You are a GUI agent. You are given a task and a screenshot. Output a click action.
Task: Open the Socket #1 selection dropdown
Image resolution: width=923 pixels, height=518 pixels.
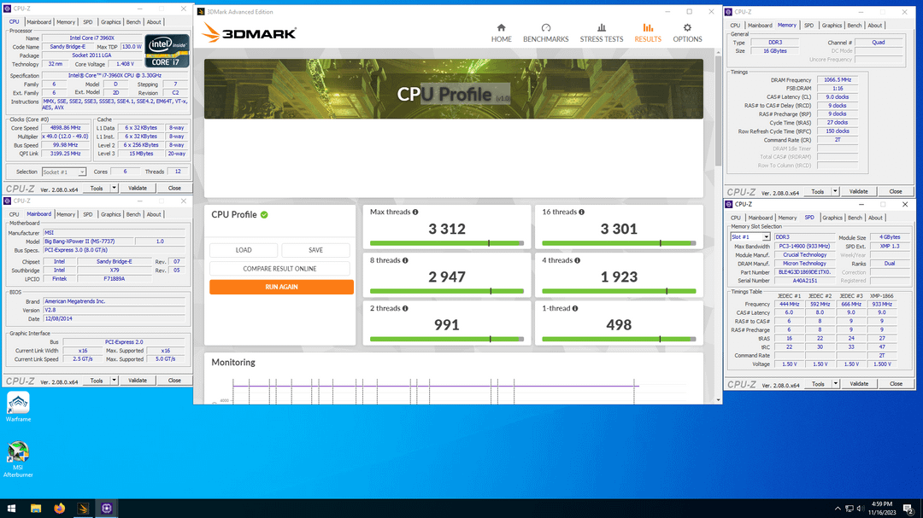coord(63,172)
